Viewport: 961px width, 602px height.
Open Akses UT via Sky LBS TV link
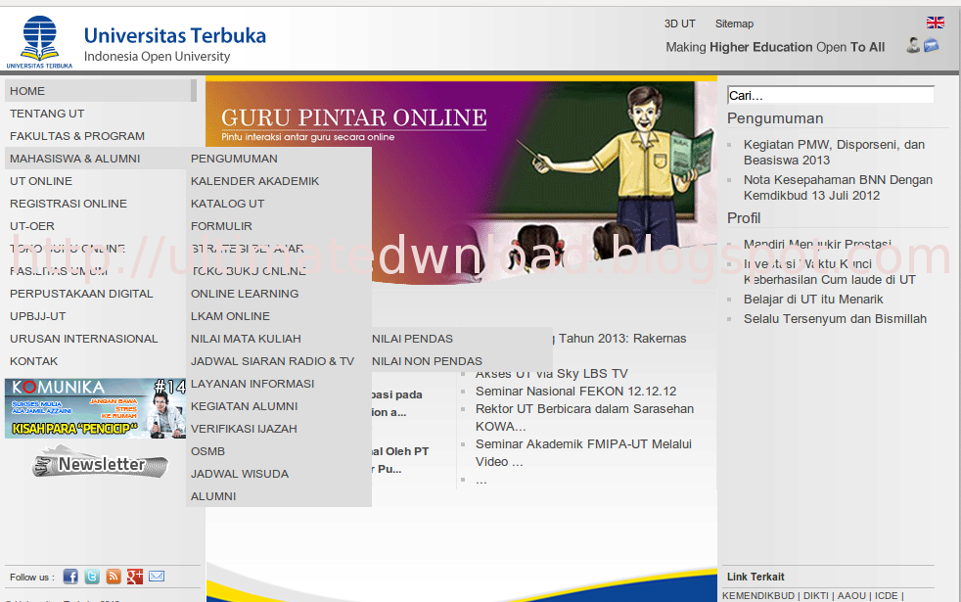552,373
